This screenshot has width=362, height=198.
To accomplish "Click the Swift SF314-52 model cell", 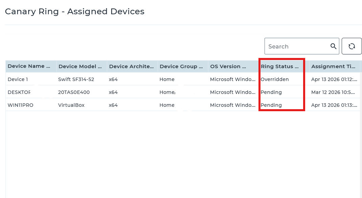I will click(76, 79).
